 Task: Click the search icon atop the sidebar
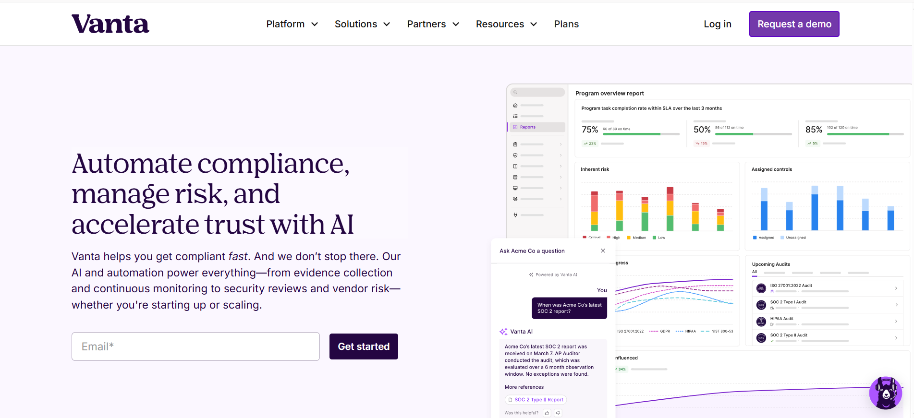tap(515, 92)
